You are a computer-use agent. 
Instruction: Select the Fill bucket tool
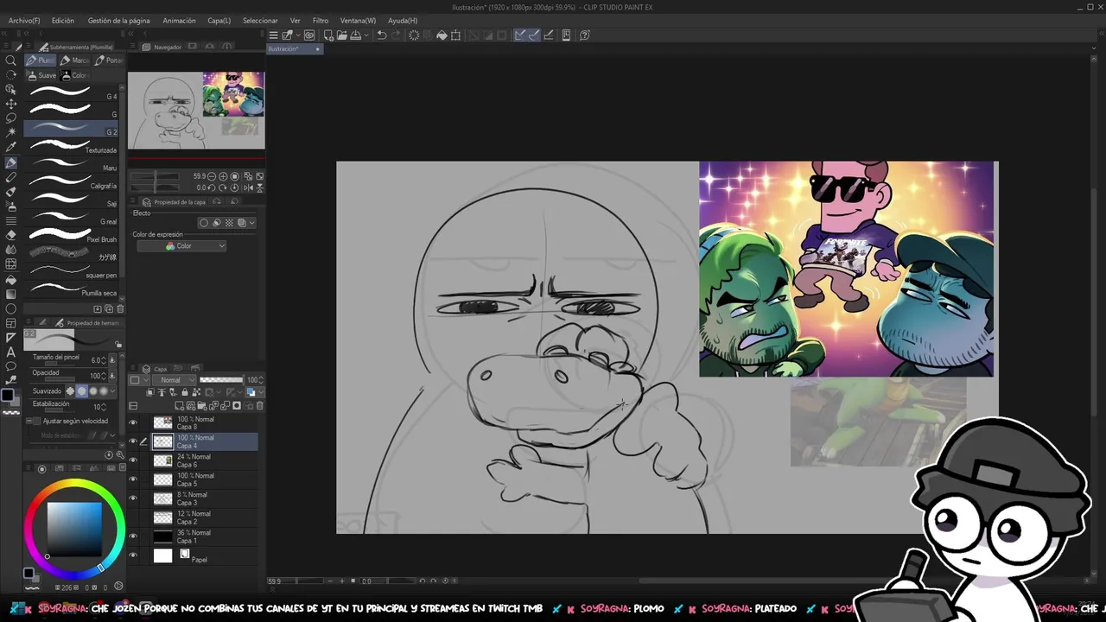point(11,279)
